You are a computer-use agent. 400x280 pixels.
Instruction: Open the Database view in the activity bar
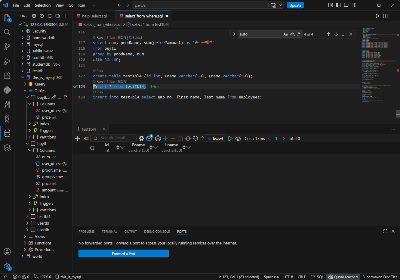[7, 133]
